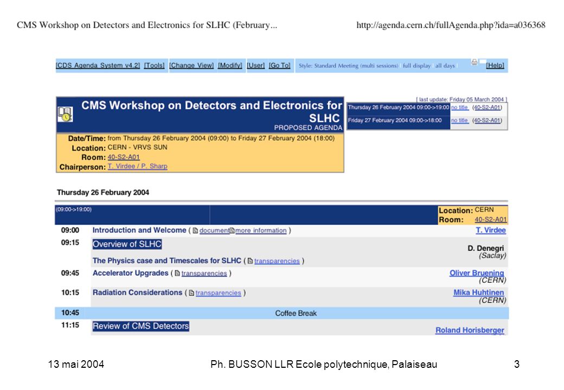This screenshot has width=564, height=390.
Task: Click 'Style: Standard Meeting (multi sessions)' text
Action: coord(348,66)
